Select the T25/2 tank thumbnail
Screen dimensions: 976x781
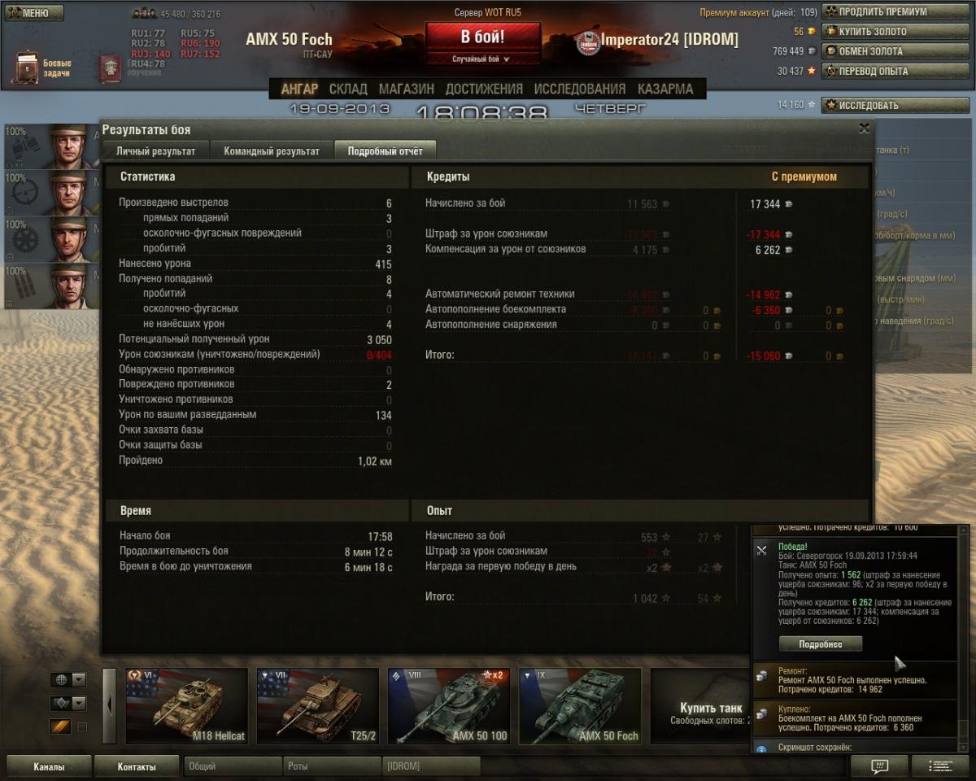(318, 706)
